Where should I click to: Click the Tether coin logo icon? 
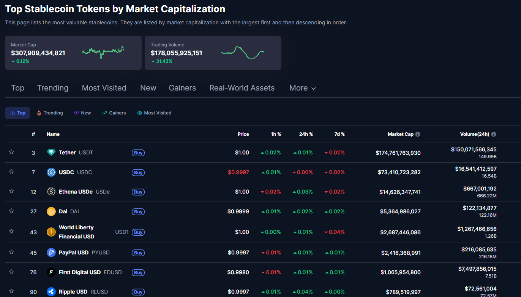coord(51,152)
